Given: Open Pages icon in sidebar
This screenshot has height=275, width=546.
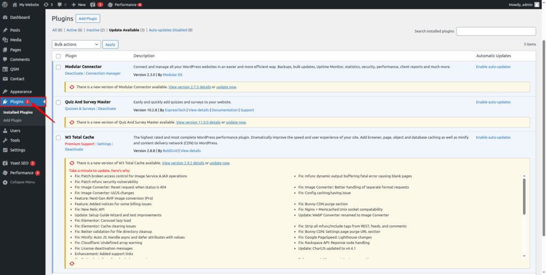Looking at the screenshot, I should (5, 50).
